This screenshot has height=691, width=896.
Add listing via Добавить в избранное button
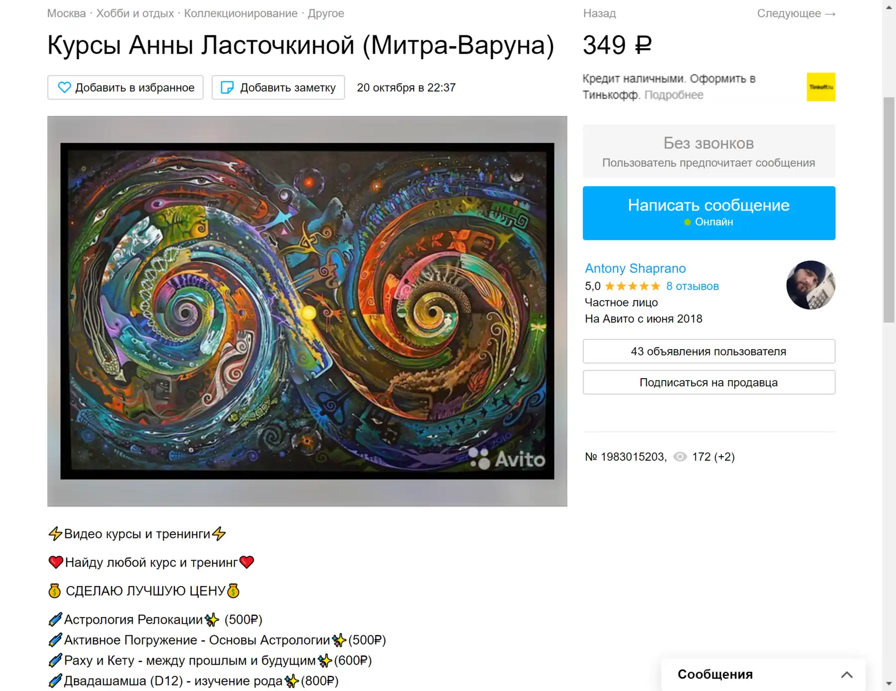[125, 88]
